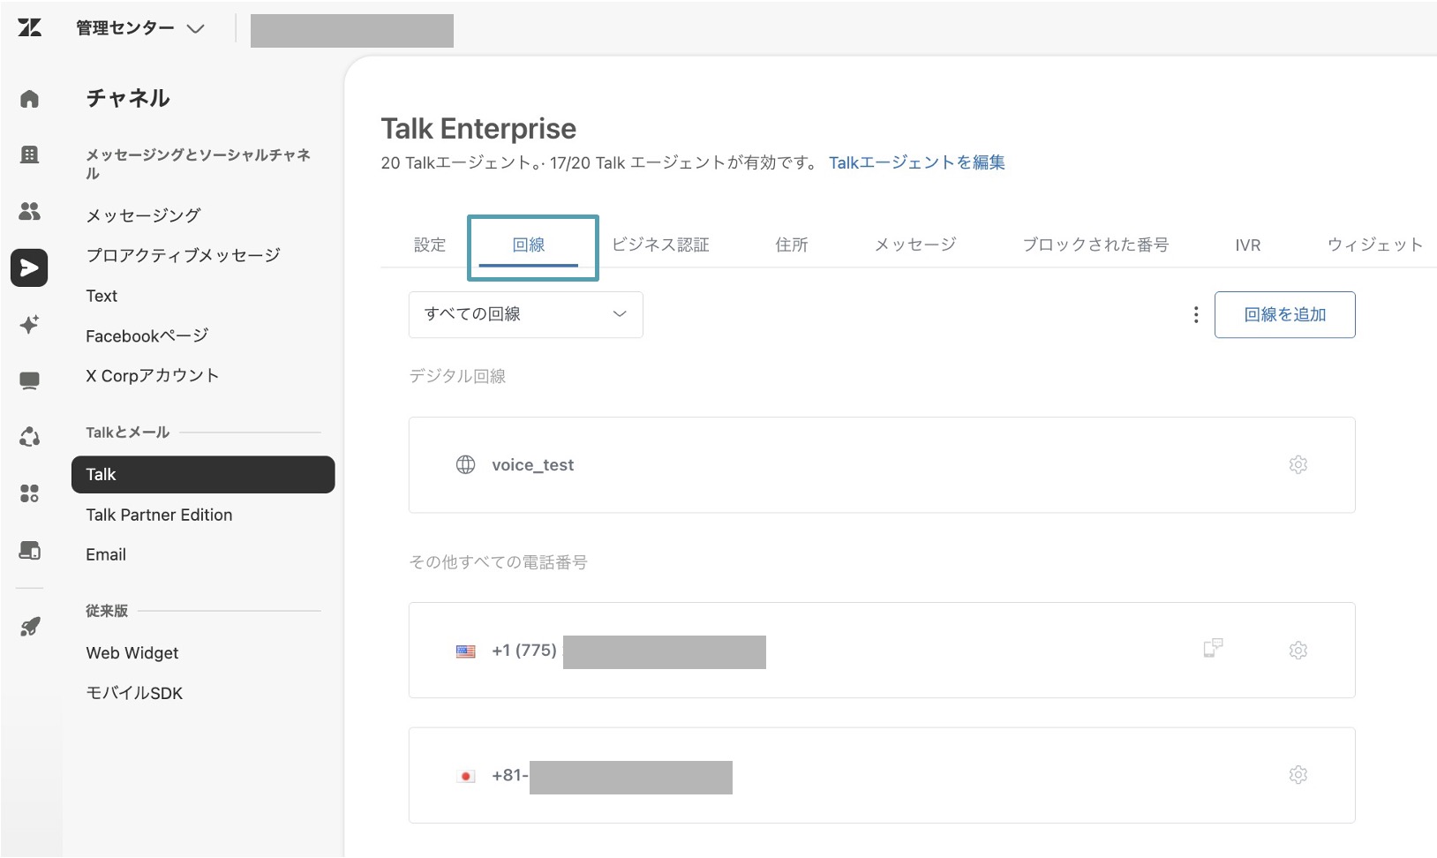
Task: Select Talk Partner Edition in sidebar
Action: pyautogui.click(x=159, y=515)
